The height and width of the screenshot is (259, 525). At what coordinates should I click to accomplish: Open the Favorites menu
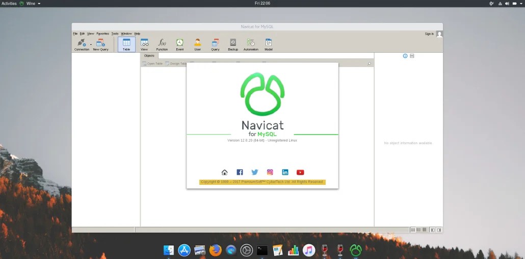click(x=103, y=34)
